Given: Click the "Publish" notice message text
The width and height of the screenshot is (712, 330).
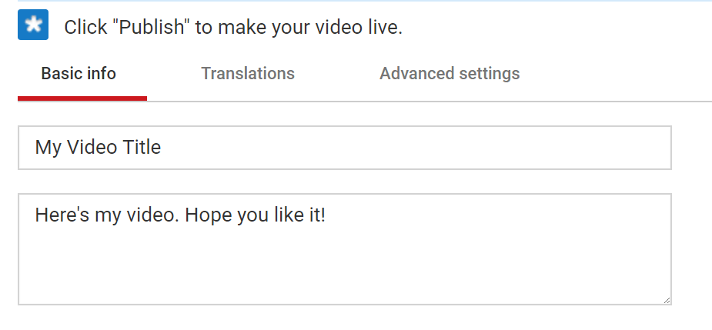Looking at the screenshot, I should (233, 28).
